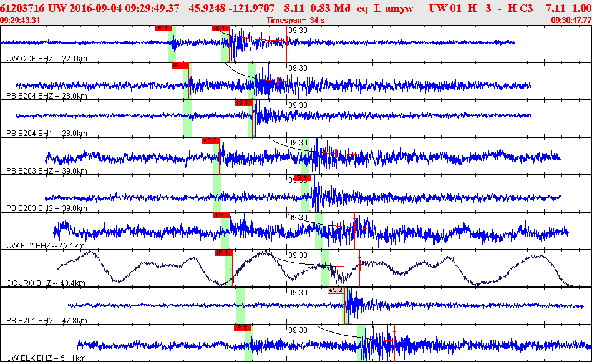The image size is (592, 362).
Task: Click the '09:30' time tick on PB B201 EH2 trace
Action: tap(298, 292)
